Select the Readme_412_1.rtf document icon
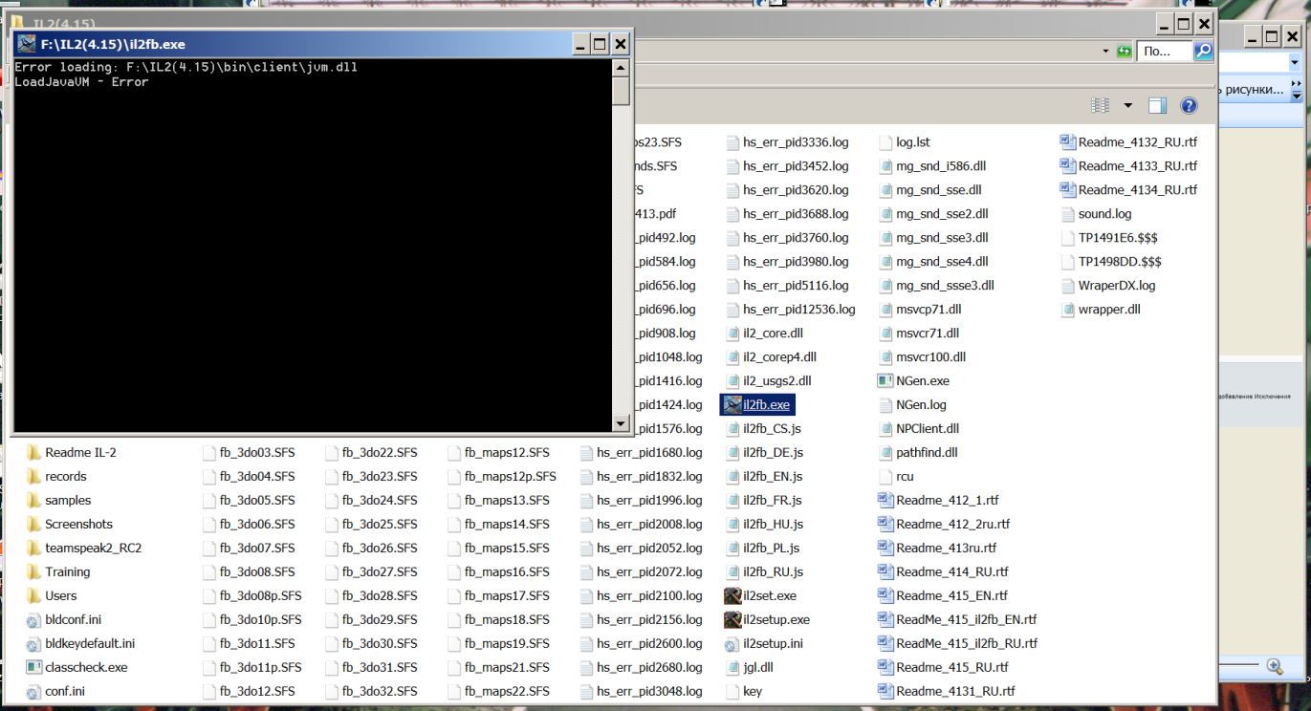This screenshot has height=711, width=1311. tap(885, 501)
